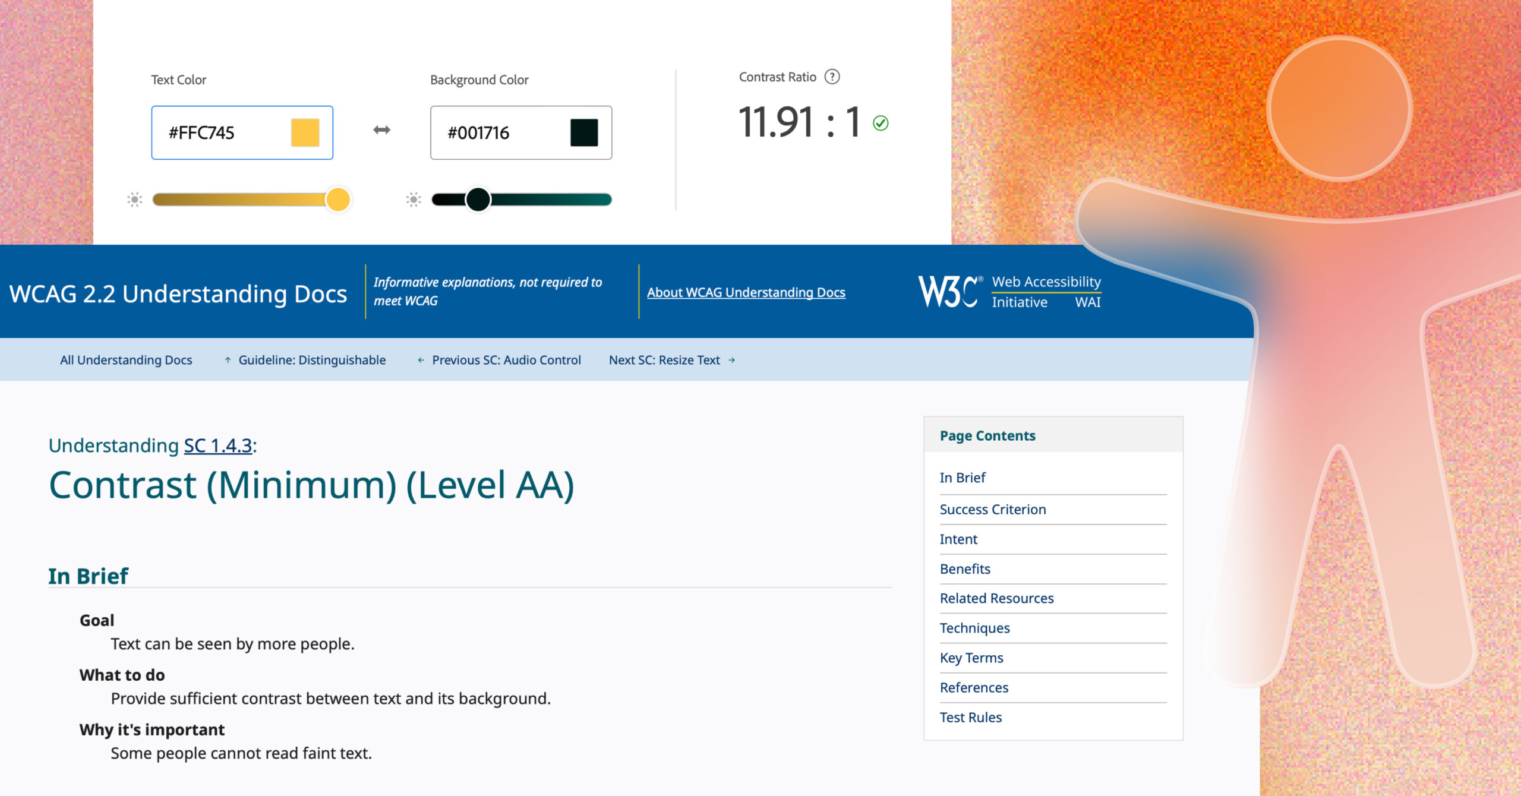The height and width of the screenshot is (796, 1521).
Task: Open the Contrast Ratio help question icon
Action: pyautogui.click(x=832, y=77)
